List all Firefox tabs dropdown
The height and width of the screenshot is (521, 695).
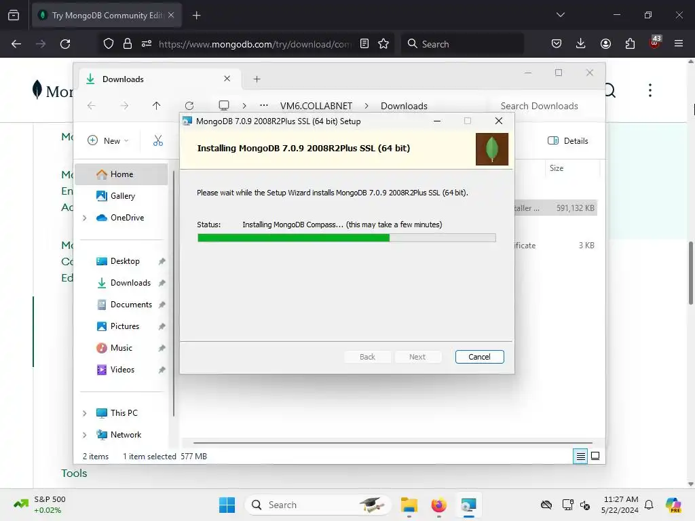(x=560, y=15)
